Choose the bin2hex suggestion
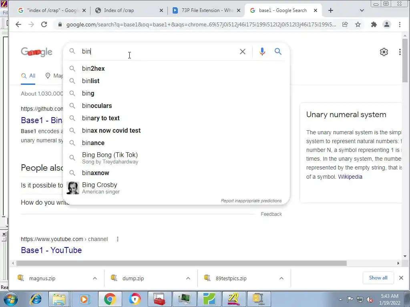This screenshot has height=307, width=410. click(x=177, y=68)
